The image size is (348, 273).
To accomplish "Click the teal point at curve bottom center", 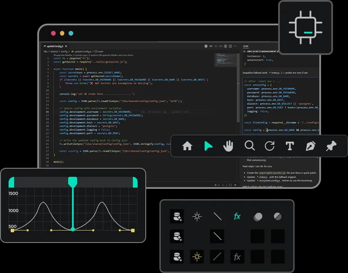I will pos(72,229).
